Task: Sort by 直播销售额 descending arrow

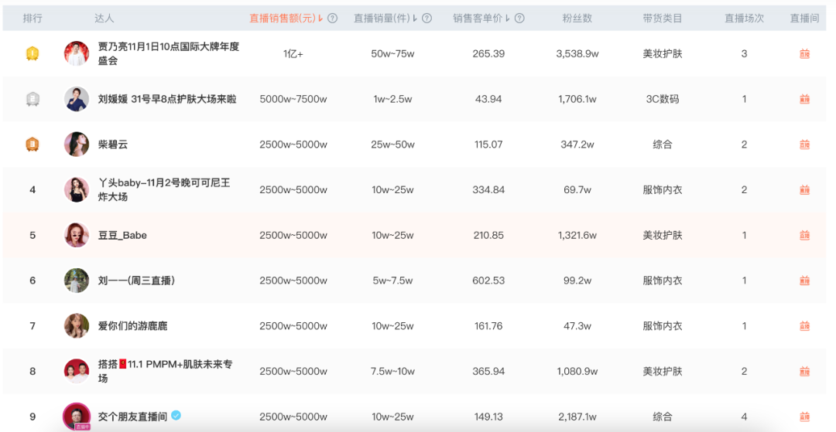Action: 320,19
